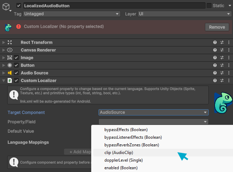The width and height of the screenshot is (233, 172).
Task: Expand the Audio Source component
Action: click(x=3, y=73)
